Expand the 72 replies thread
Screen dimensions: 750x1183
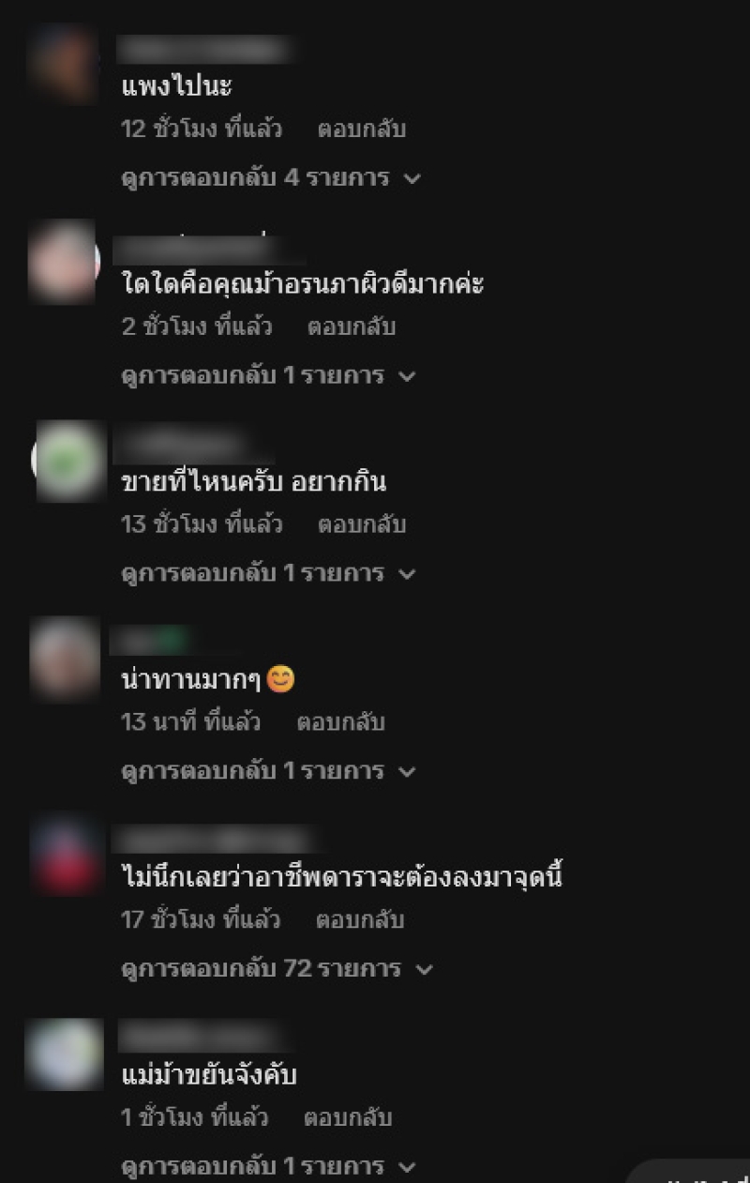[x=277, y=969]
